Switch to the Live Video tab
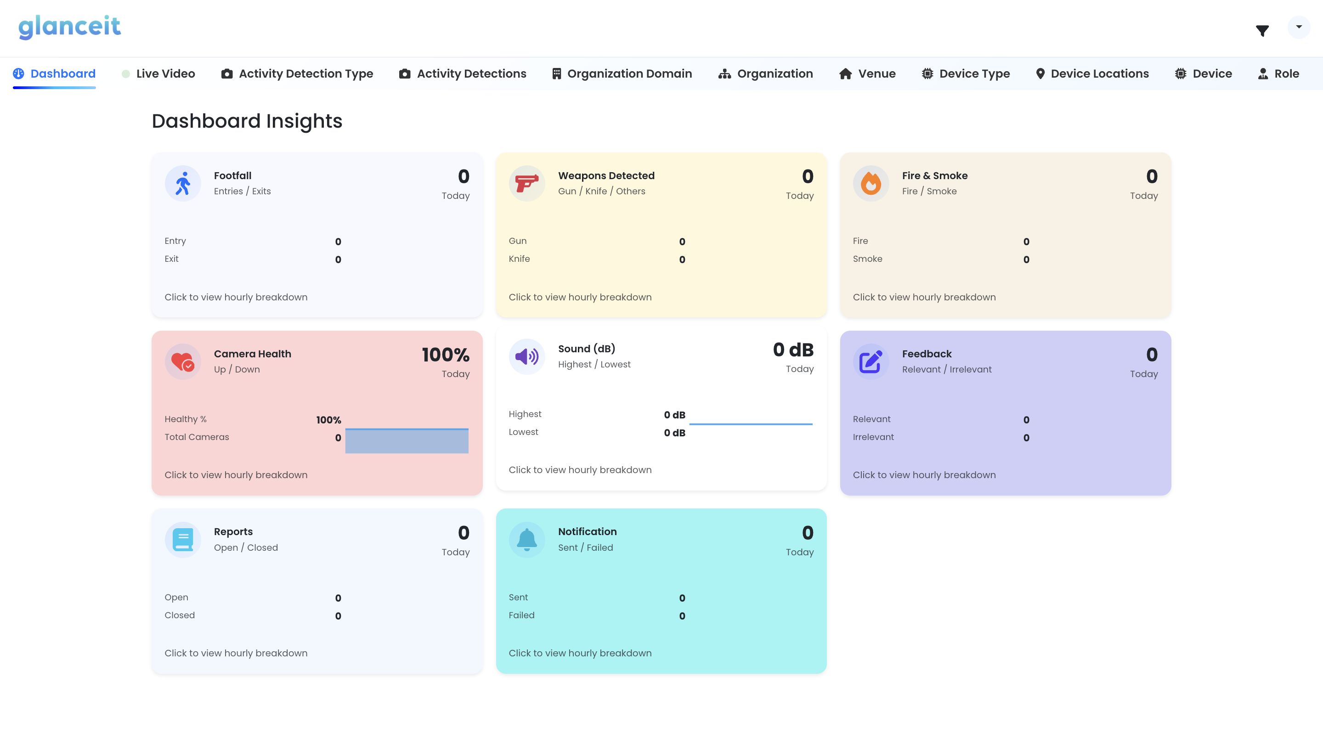 coord(165,73)
